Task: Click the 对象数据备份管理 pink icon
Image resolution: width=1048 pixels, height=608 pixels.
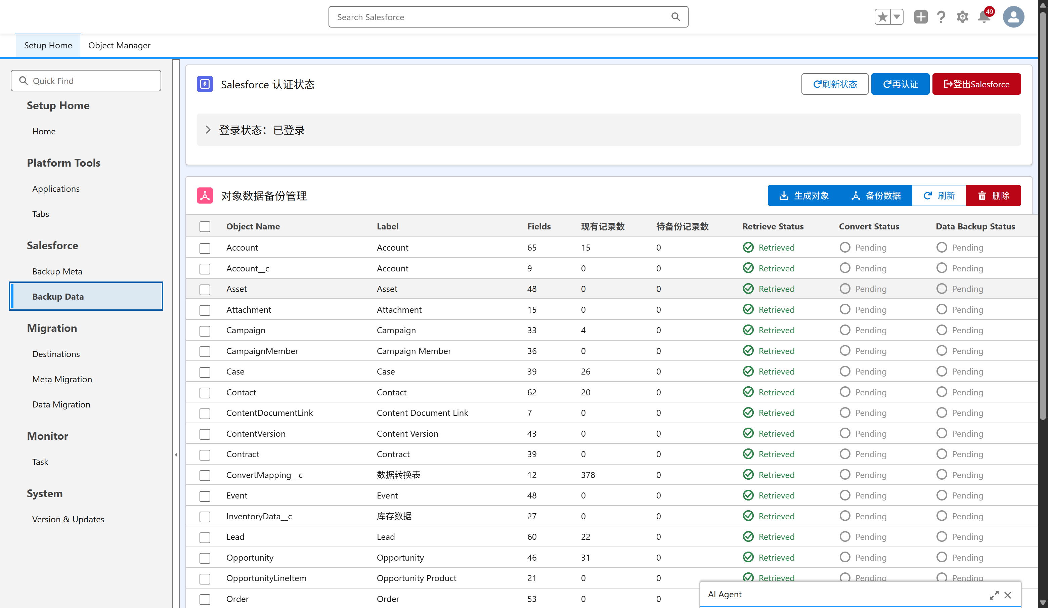Action: [205, 196]
